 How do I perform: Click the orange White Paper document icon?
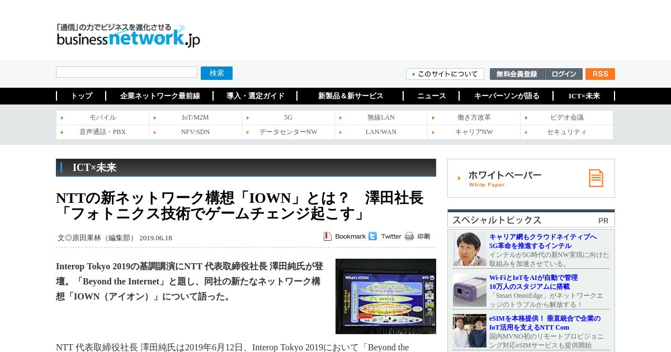point(596,178)
